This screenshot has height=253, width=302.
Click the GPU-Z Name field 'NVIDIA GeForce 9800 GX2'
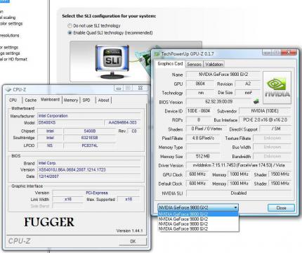223,74
